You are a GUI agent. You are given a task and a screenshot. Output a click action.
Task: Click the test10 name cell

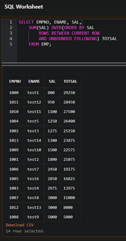point(34,150)
